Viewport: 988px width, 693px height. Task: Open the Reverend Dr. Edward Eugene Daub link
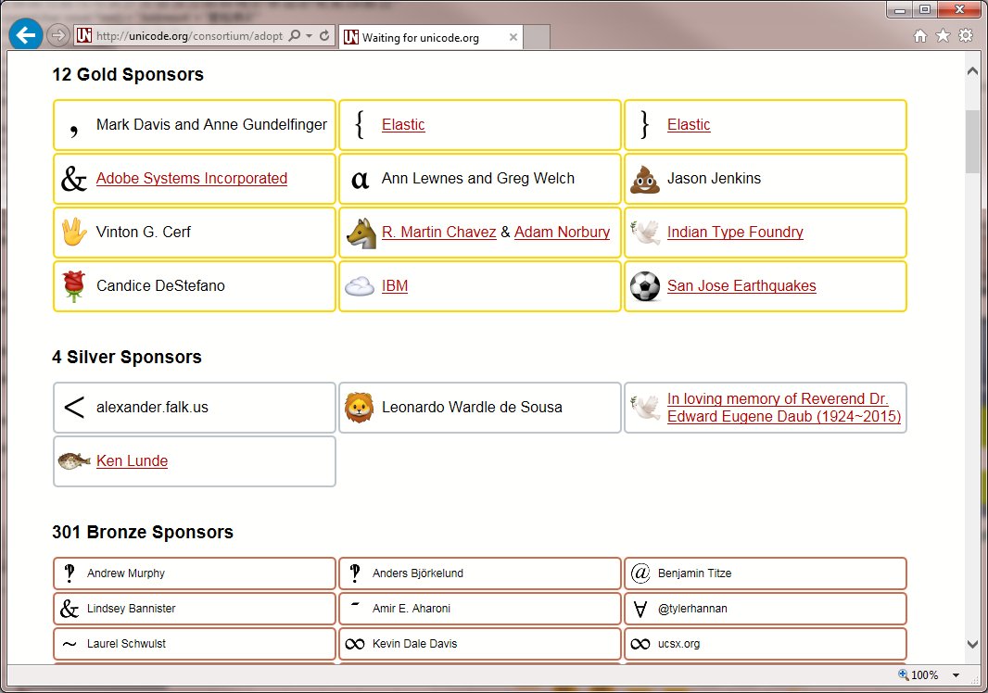pyautogui.click(x=784, y=408)
